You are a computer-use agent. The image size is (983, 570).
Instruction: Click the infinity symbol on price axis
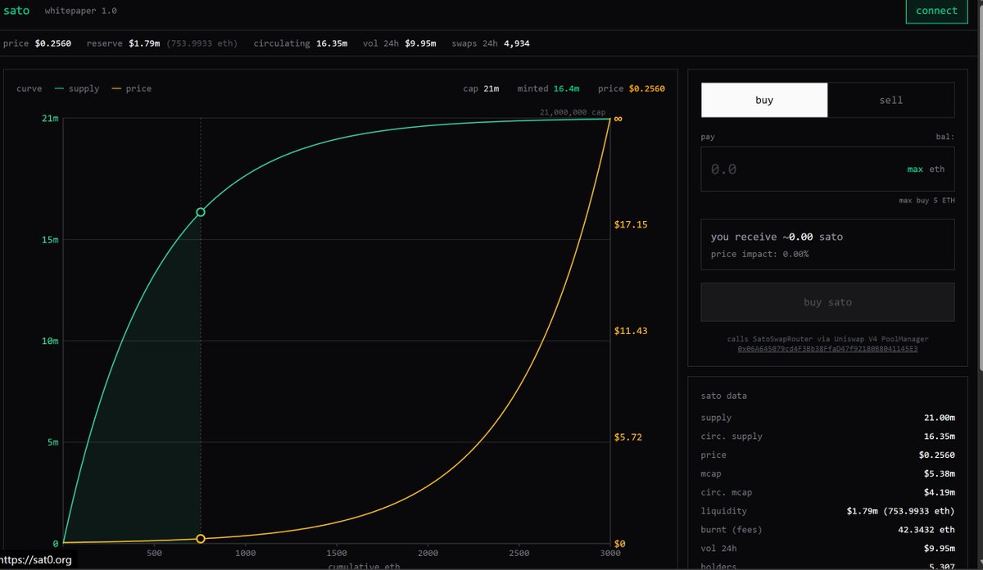[x=618, y=119]
